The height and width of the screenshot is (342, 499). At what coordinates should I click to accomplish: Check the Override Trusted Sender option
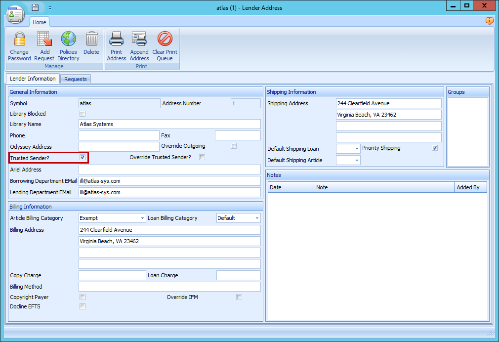pos(202,157)
